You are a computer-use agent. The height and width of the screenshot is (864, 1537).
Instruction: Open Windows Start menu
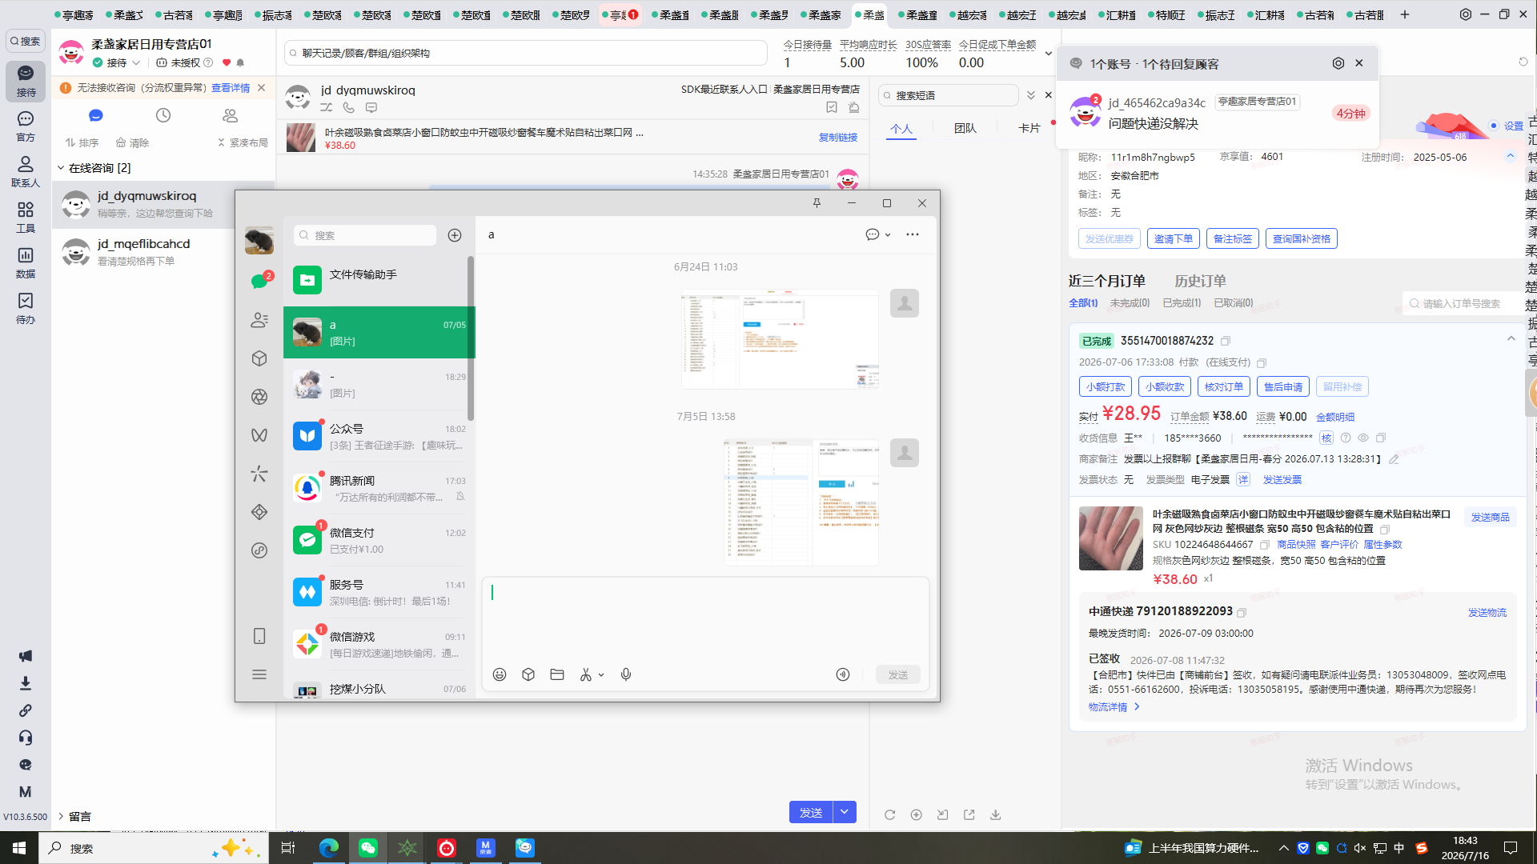tap(19, 848)
